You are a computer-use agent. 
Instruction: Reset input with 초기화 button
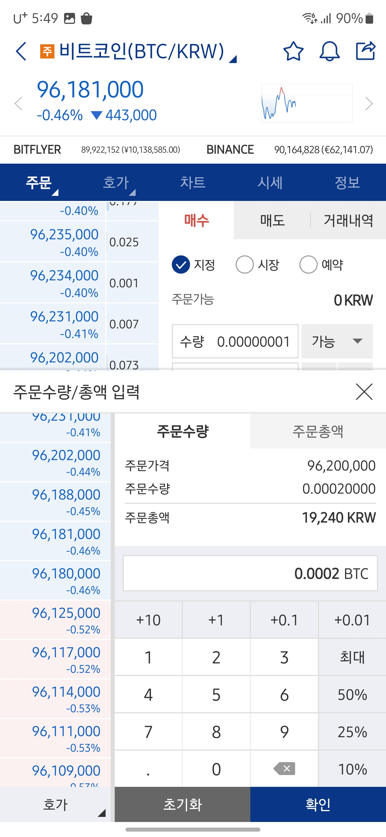pos(183,805)
